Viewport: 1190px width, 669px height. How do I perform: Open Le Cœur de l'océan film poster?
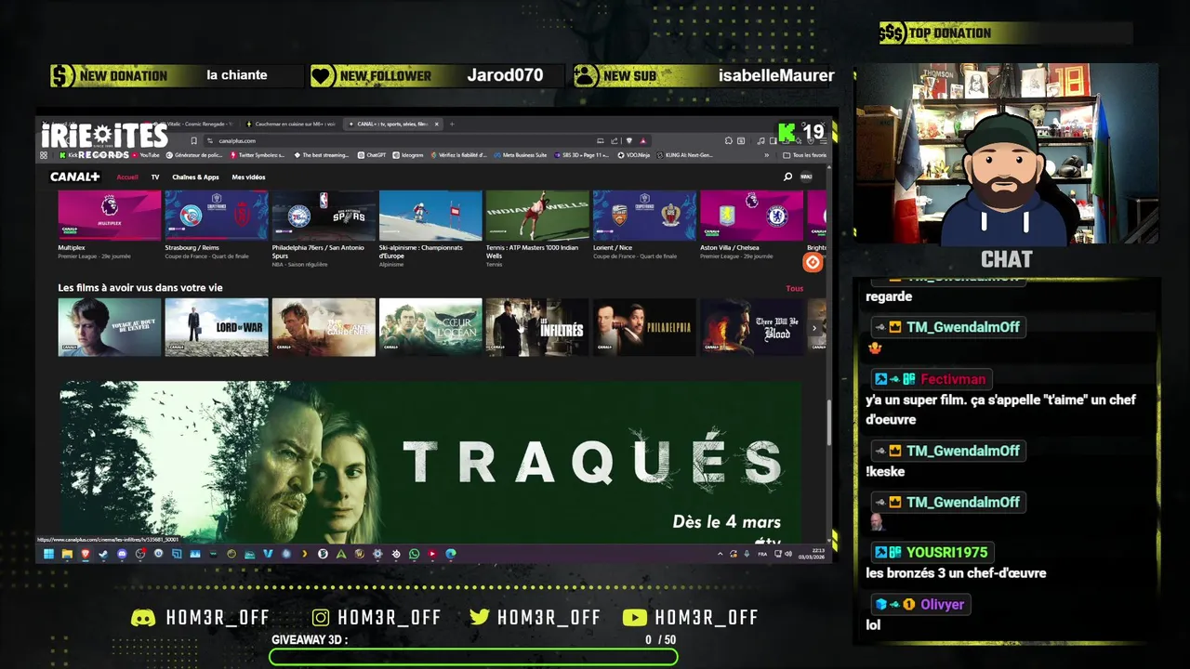pyautogui.click(x=430, y=327)
